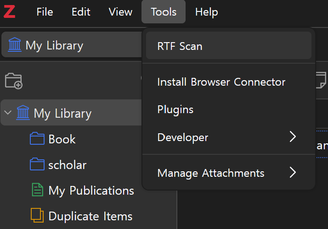
Task: Select Install Browser Connector
Action: (229, 82)
